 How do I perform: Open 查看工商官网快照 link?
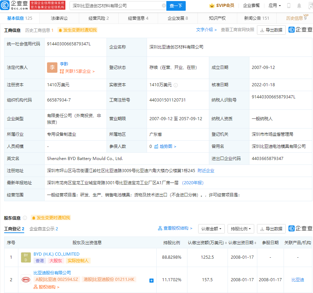238,30
